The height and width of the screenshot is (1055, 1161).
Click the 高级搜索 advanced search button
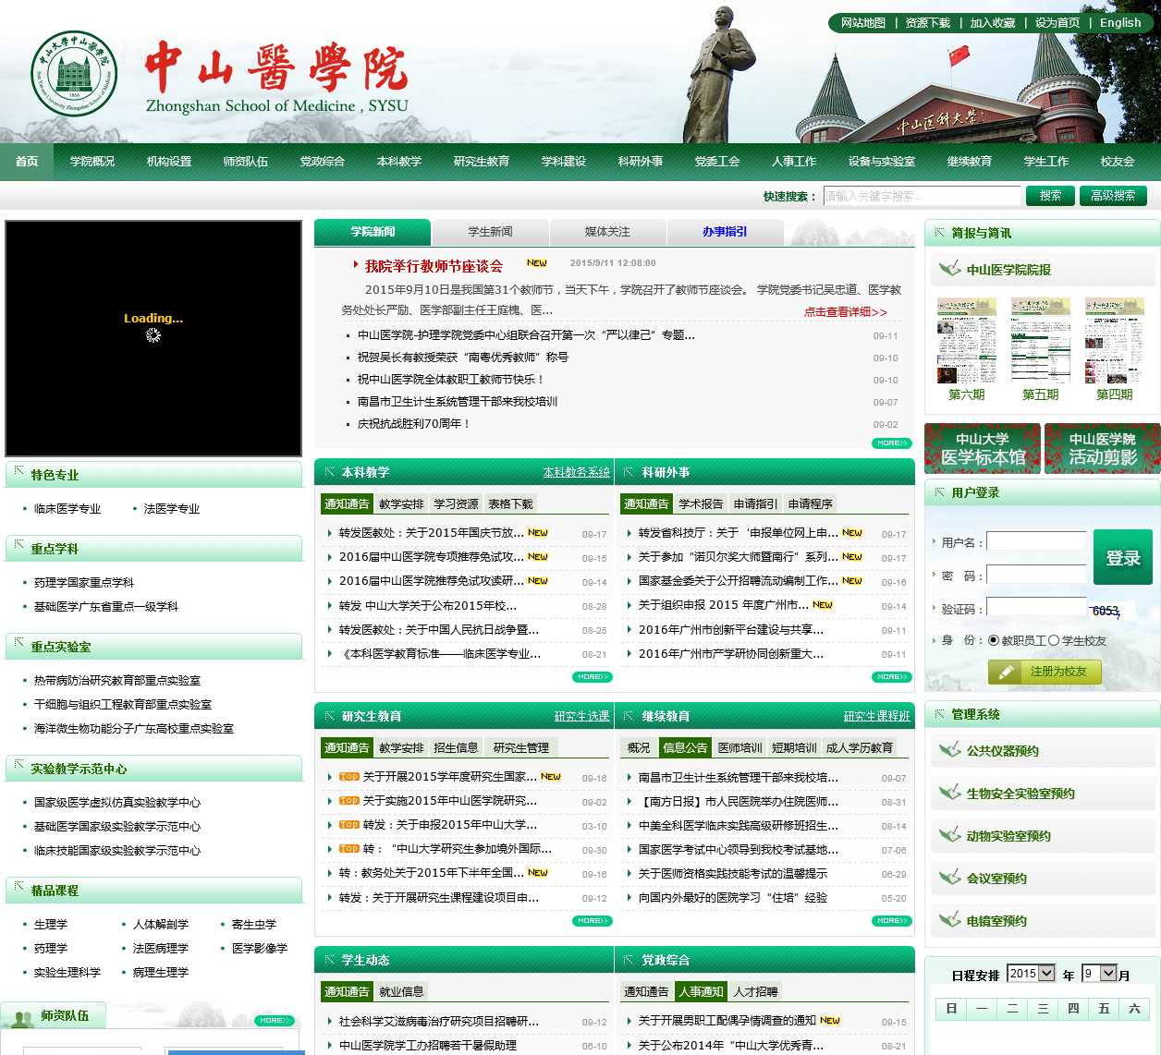[x=1112, y=196]
